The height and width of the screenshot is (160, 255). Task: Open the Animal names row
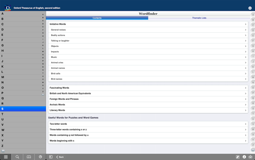[x=148, y=68]
